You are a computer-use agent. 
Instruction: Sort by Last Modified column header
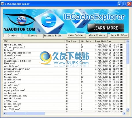pos(109,41)
